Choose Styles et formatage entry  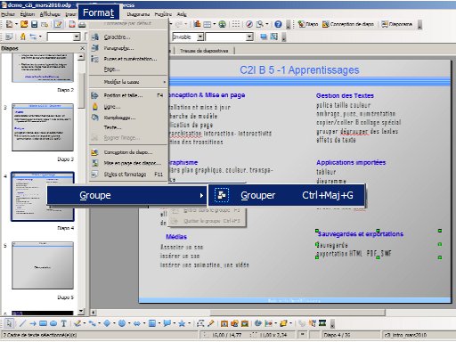coord(128,174)
